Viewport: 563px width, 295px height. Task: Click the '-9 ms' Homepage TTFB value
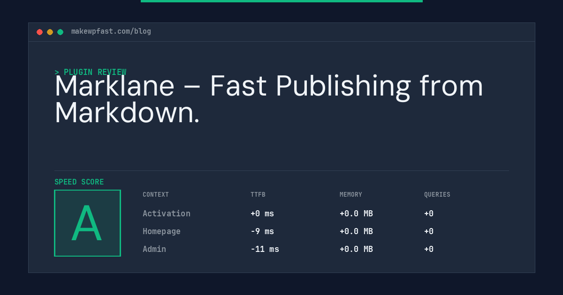pos(262,231)
